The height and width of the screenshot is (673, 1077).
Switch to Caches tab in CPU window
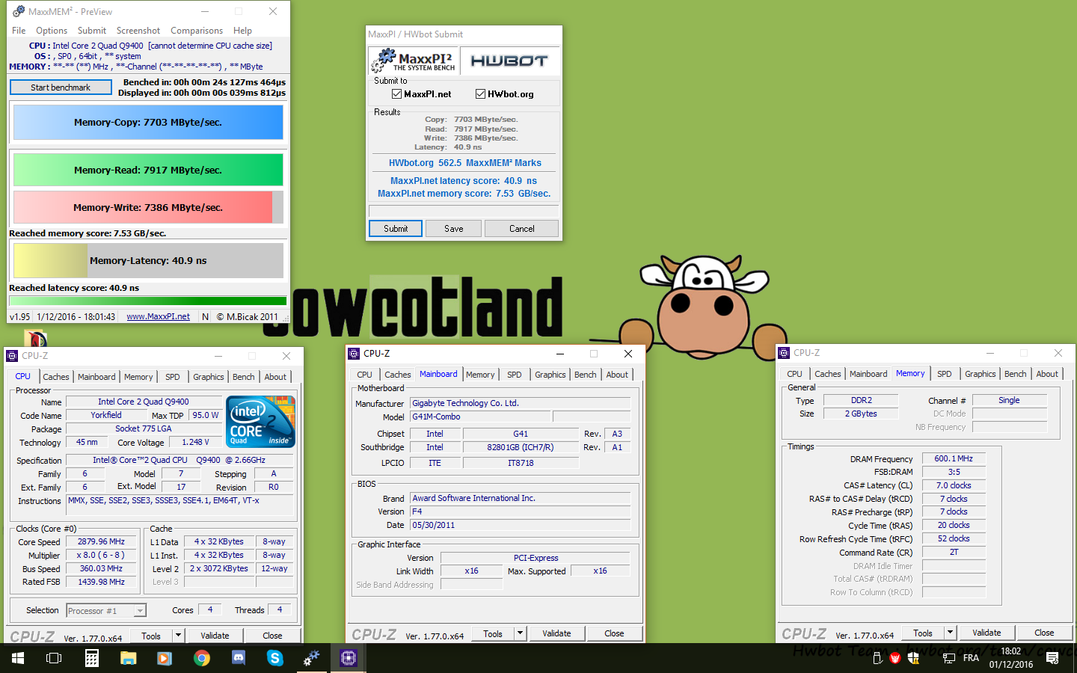[x=56, y=377]
